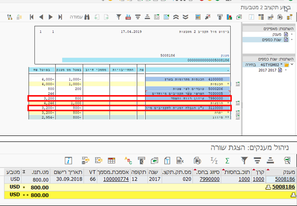The height and width of the screenshot is (206, 297).
Task: Select the 7030005 report row
Action: point(187,93)
